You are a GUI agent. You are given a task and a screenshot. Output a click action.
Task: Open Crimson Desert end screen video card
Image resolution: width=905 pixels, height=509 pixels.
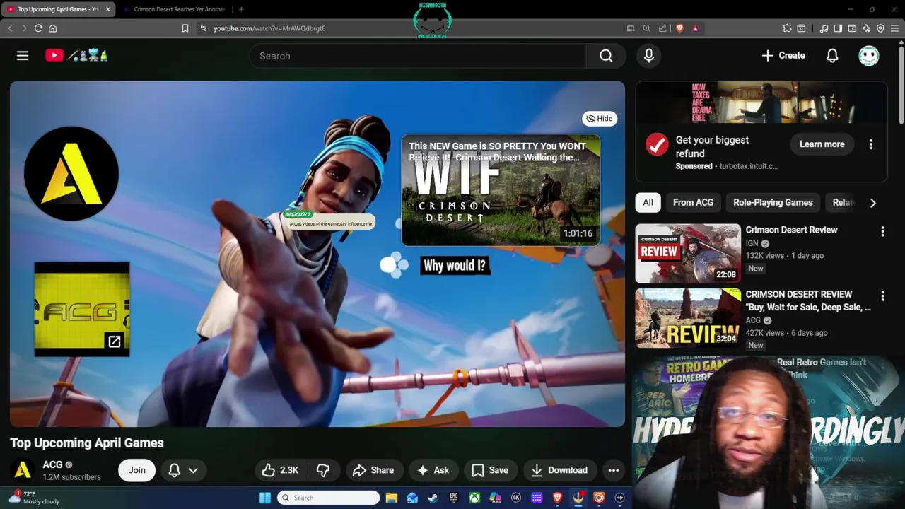click(x=501, y=191)
